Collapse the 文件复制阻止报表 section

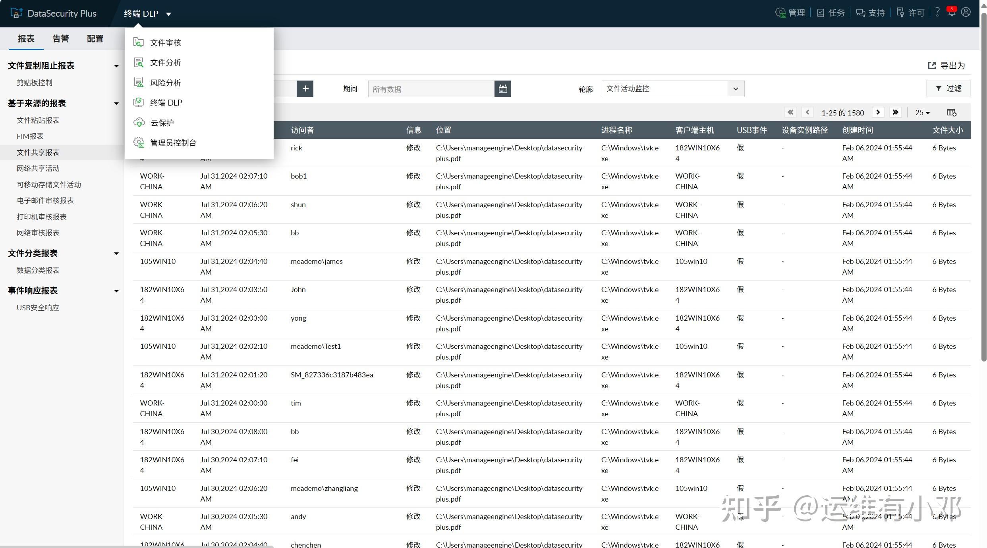116,66
